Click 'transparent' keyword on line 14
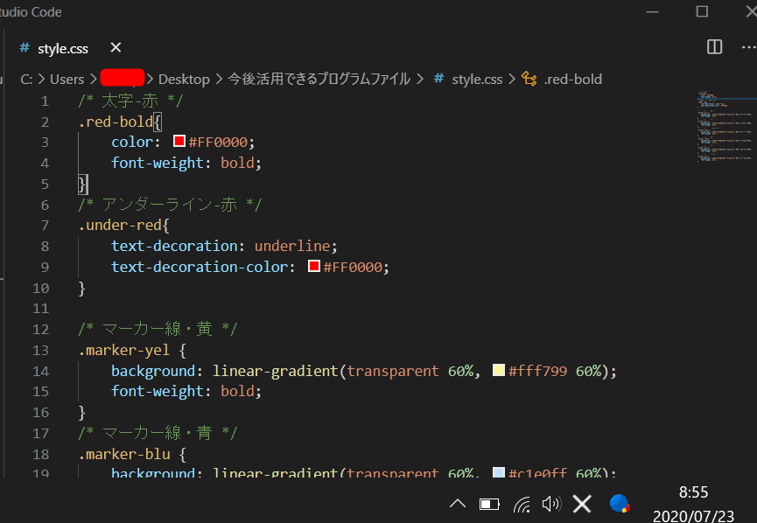757x523 pixels. coord(393,371)
